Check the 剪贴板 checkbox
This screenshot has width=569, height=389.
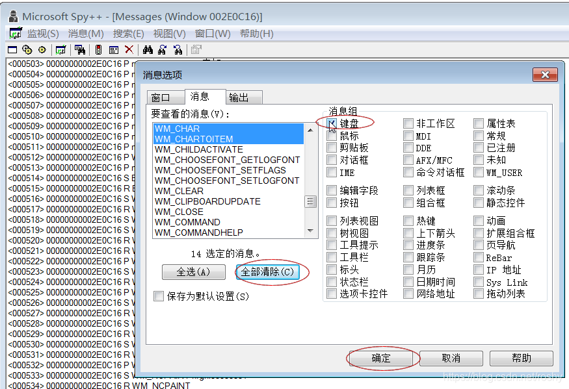point(332,148)
